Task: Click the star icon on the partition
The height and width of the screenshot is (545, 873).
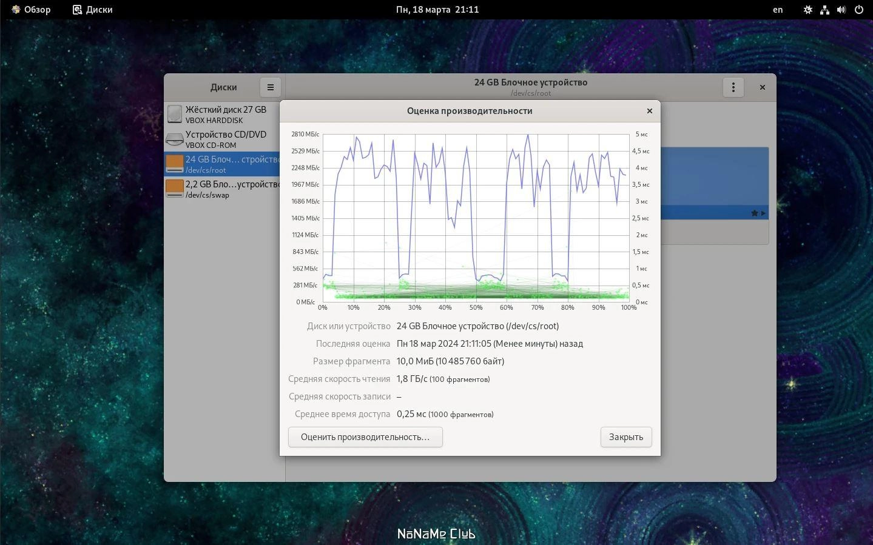Action: (x=755, y=213)
